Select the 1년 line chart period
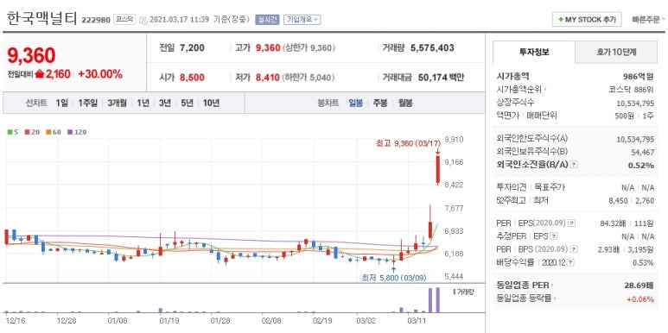Screen dimensions: 668x333 click(x=143, y=103)
